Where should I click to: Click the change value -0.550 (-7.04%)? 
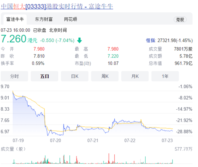[57, 41]
